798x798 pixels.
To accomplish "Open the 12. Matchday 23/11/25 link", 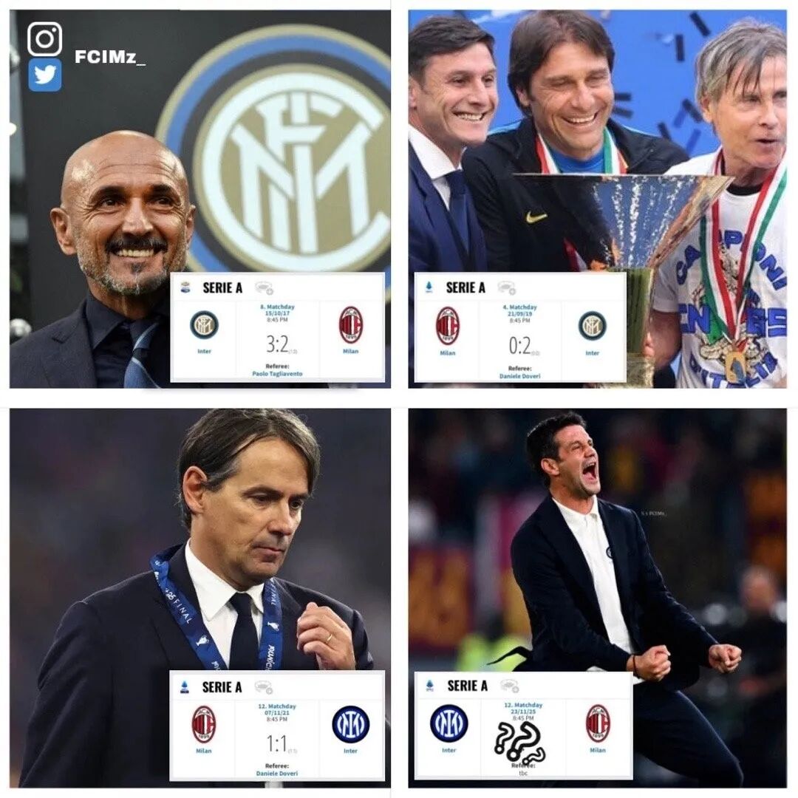I will tap(523, 709).
